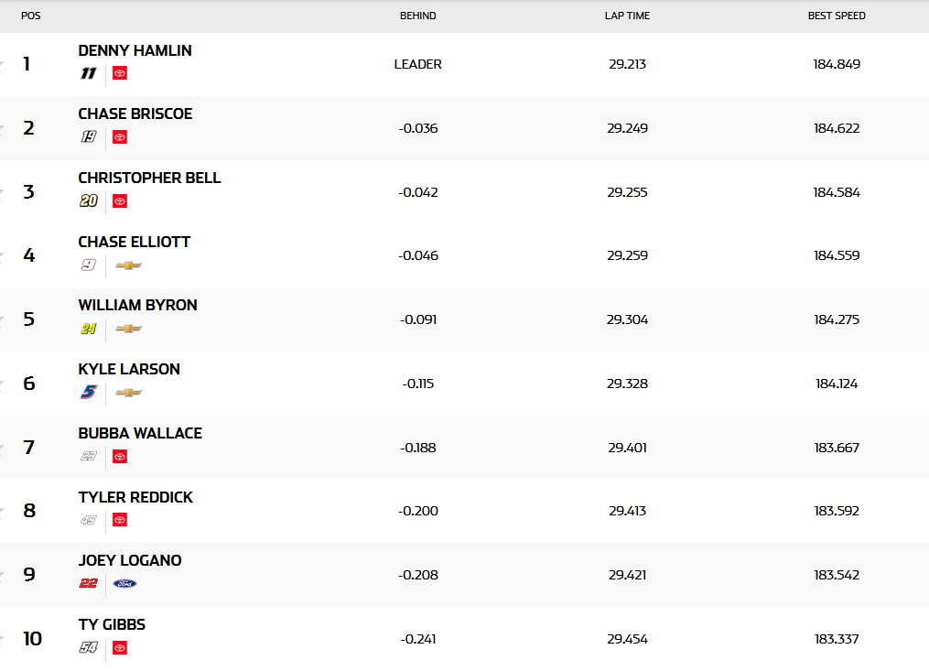Open Denny Hamlin driver name link
This screenshot has height=671, width=929.
click(135, 50)
